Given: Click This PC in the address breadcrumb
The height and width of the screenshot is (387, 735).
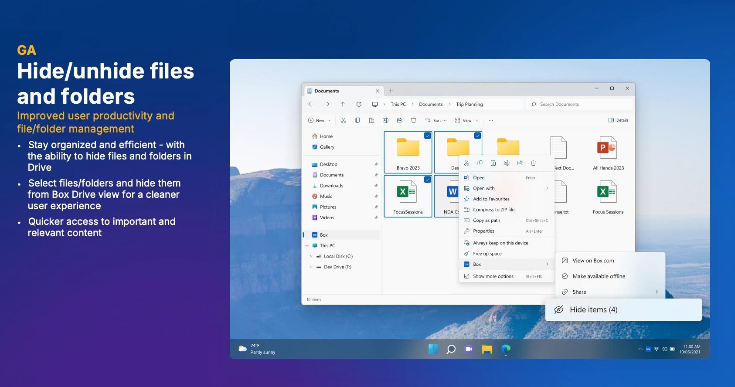Looking at the screenshot, I should click(398, 105).
